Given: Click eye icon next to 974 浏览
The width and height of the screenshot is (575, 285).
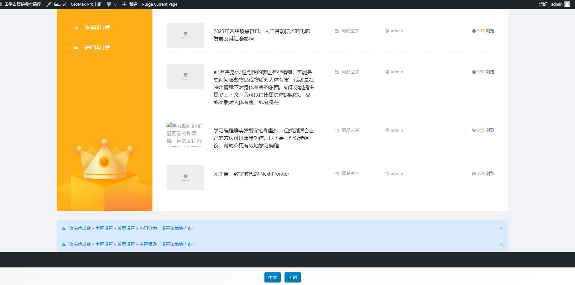Looking at the screenshot, I should (474, 174).
